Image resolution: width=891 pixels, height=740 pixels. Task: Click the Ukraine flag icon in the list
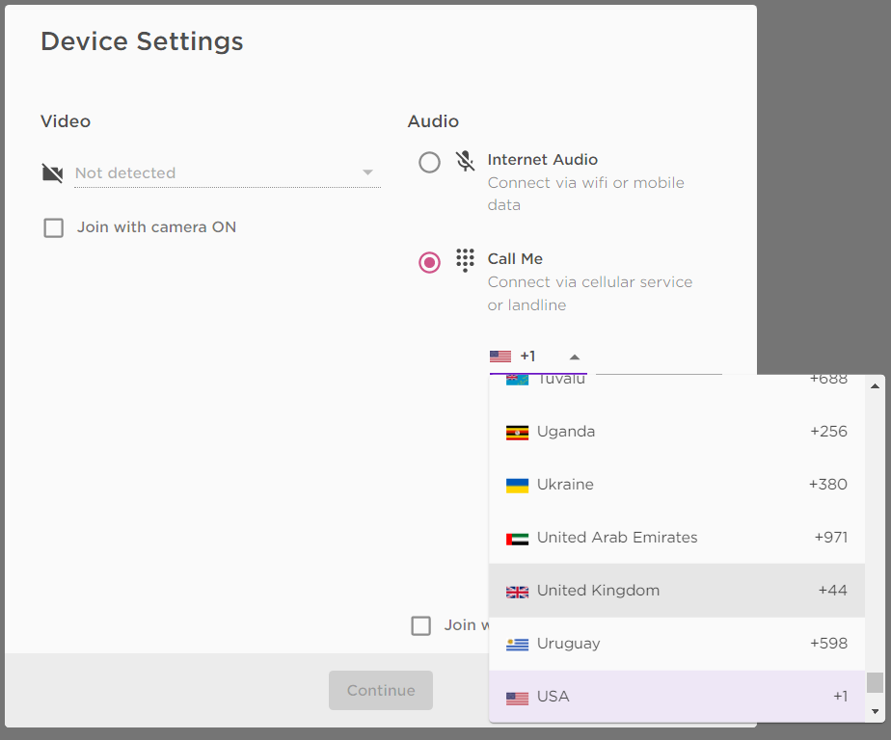coord(517,486)
